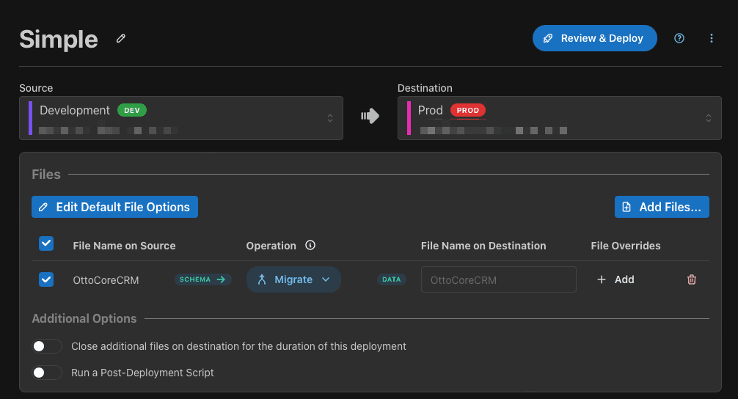Image resolution: width=738 pixels, height=399 pixels.
Task: Enable closing additional files on destination
Action: click(47, 346)
